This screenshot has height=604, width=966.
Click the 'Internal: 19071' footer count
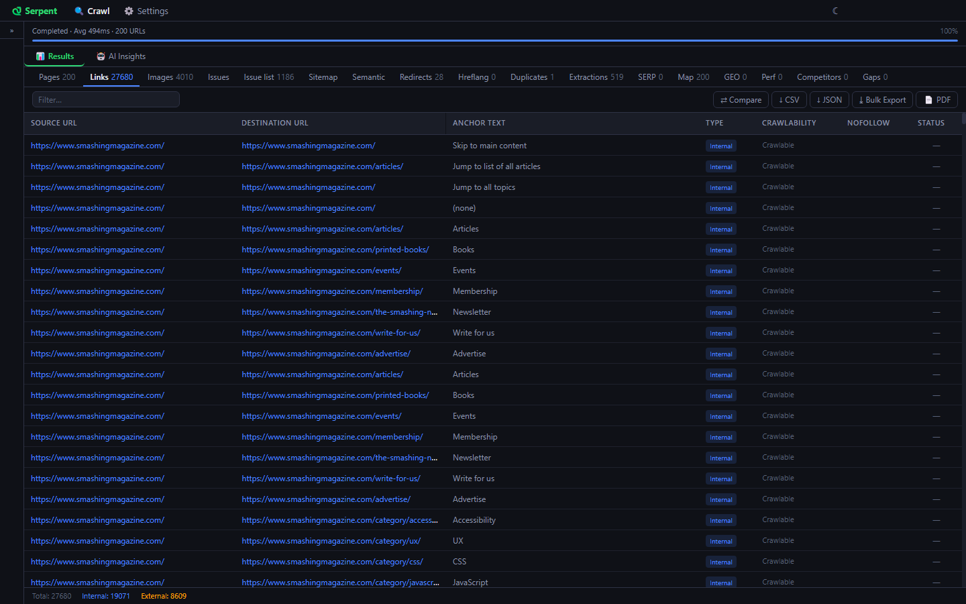(106, 596)
